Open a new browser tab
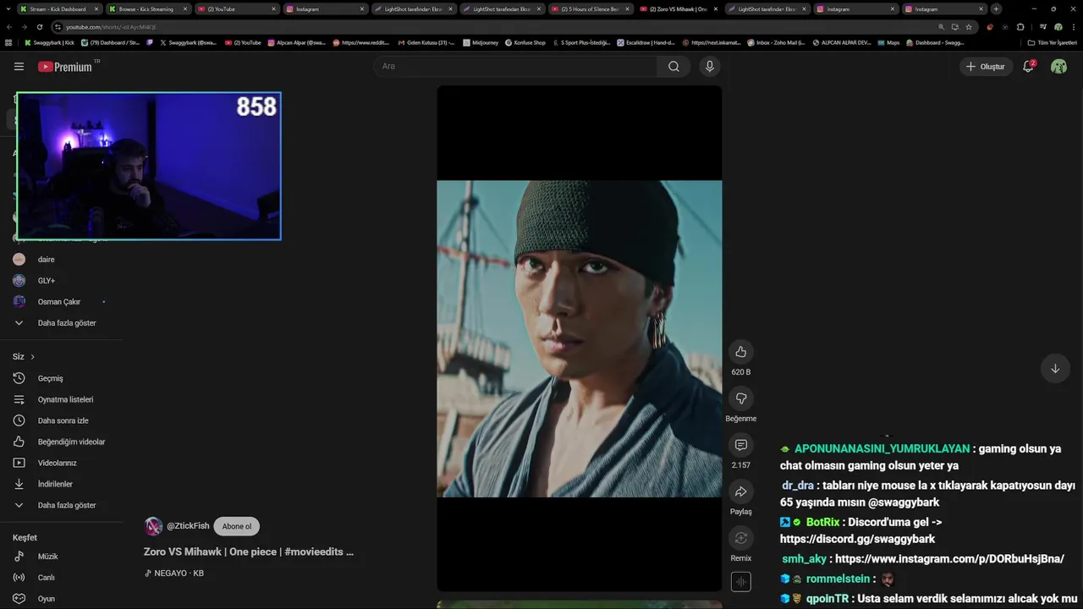This screenshot has width=1083, height=609. (x=996, y=8)
